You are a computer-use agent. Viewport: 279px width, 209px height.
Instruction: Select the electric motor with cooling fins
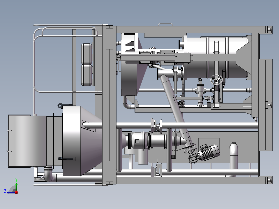click(x=209, y=153)
